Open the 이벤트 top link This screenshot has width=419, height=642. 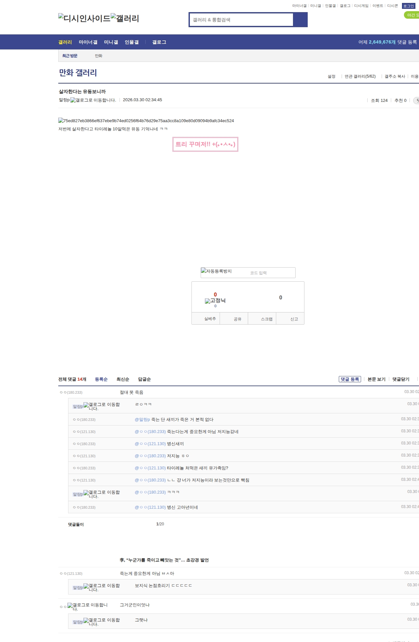[378, 6]
